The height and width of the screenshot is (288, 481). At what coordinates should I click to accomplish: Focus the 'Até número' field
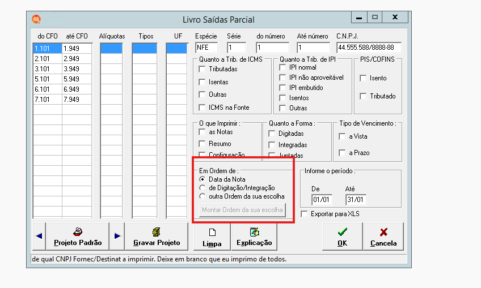(313, 48)
